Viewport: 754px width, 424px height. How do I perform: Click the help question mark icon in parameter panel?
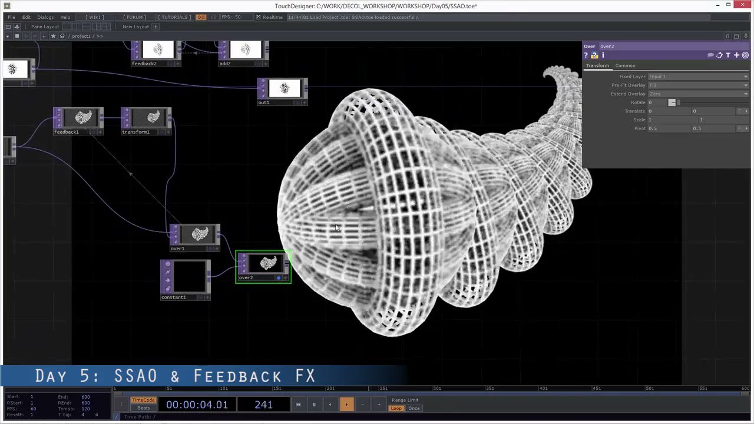click(x=586, y=55)
